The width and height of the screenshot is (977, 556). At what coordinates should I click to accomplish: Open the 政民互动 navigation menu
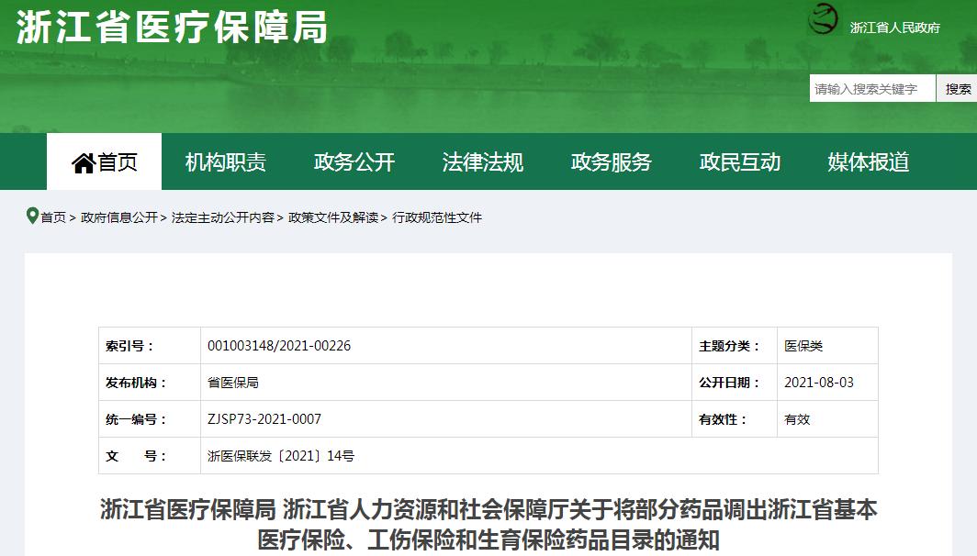click(x=740, y=161)
